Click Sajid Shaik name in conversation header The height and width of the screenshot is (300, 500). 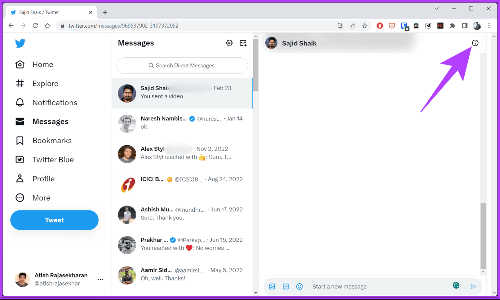pyautogui.click(x=299, y=43)
